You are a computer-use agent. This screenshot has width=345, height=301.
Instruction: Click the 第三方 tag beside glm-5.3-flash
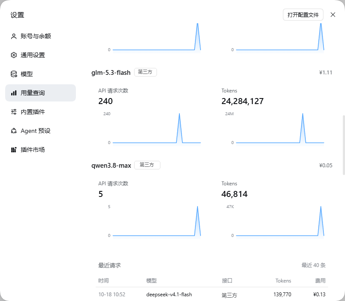pos(145,72)
